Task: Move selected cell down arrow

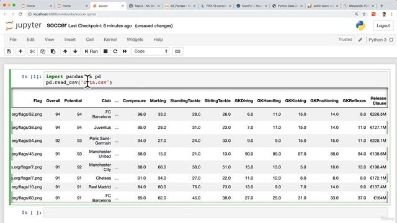Action: [75, 51]
